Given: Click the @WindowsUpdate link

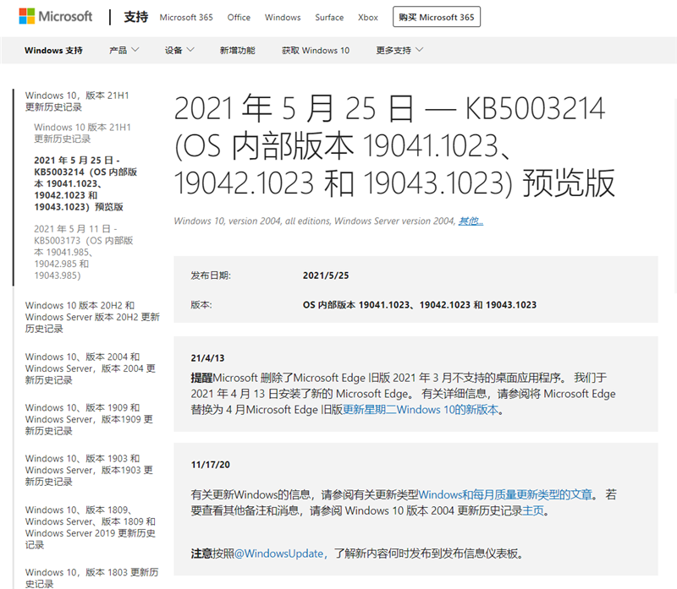Looking at the screenshot, I should coord(278,554).
